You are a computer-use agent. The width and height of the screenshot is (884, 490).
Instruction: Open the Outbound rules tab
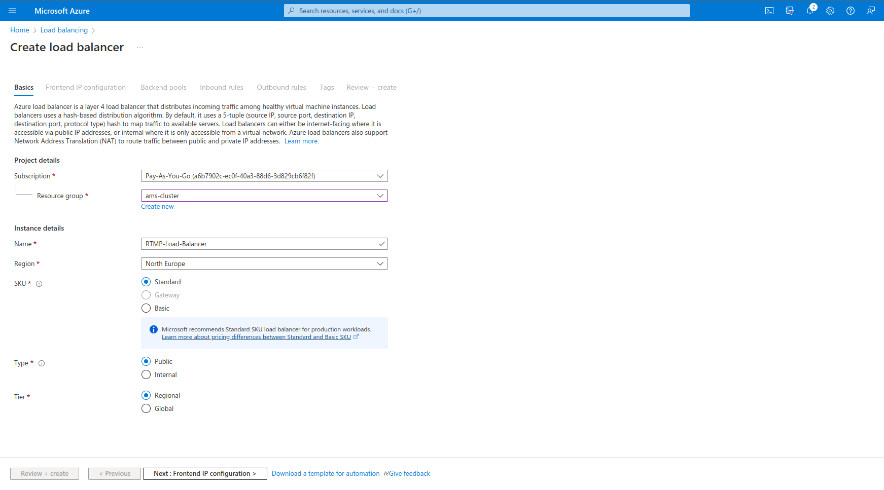281,87
